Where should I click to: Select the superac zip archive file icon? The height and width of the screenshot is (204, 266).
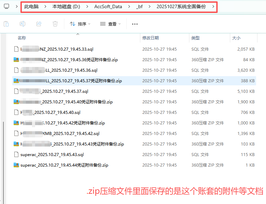(x=16, y=165)
